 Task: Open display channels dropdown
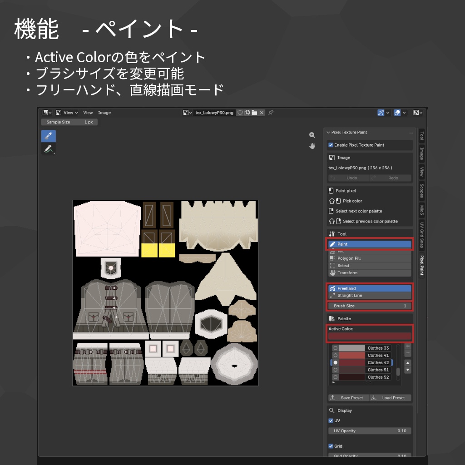tap(418, 113)
